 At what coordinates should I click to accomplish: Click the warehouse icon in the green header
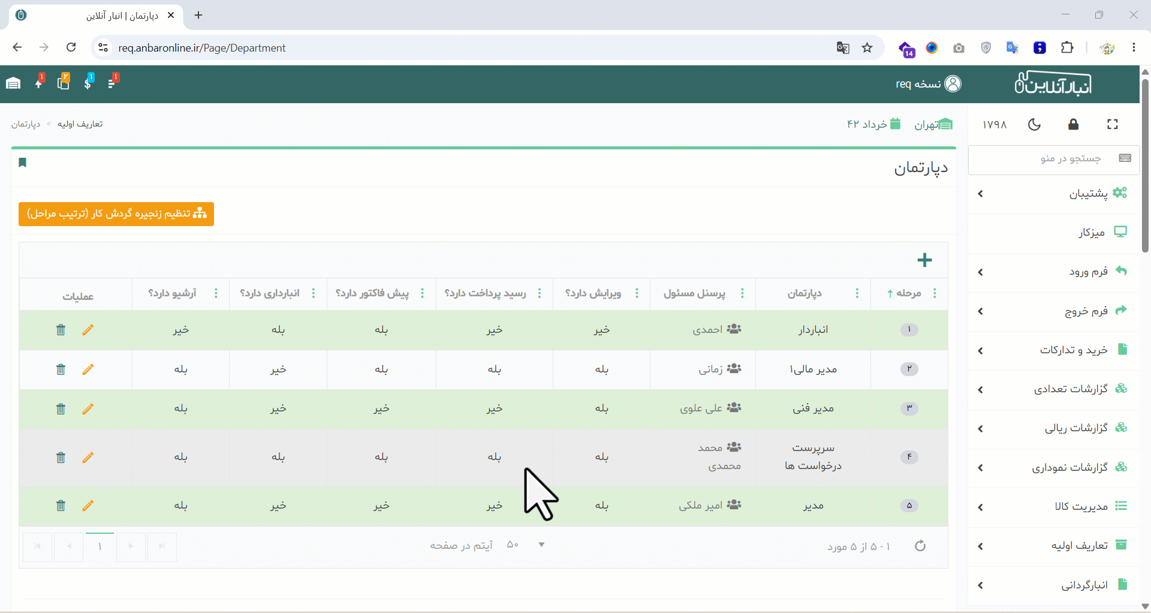[x=13, y=83]
